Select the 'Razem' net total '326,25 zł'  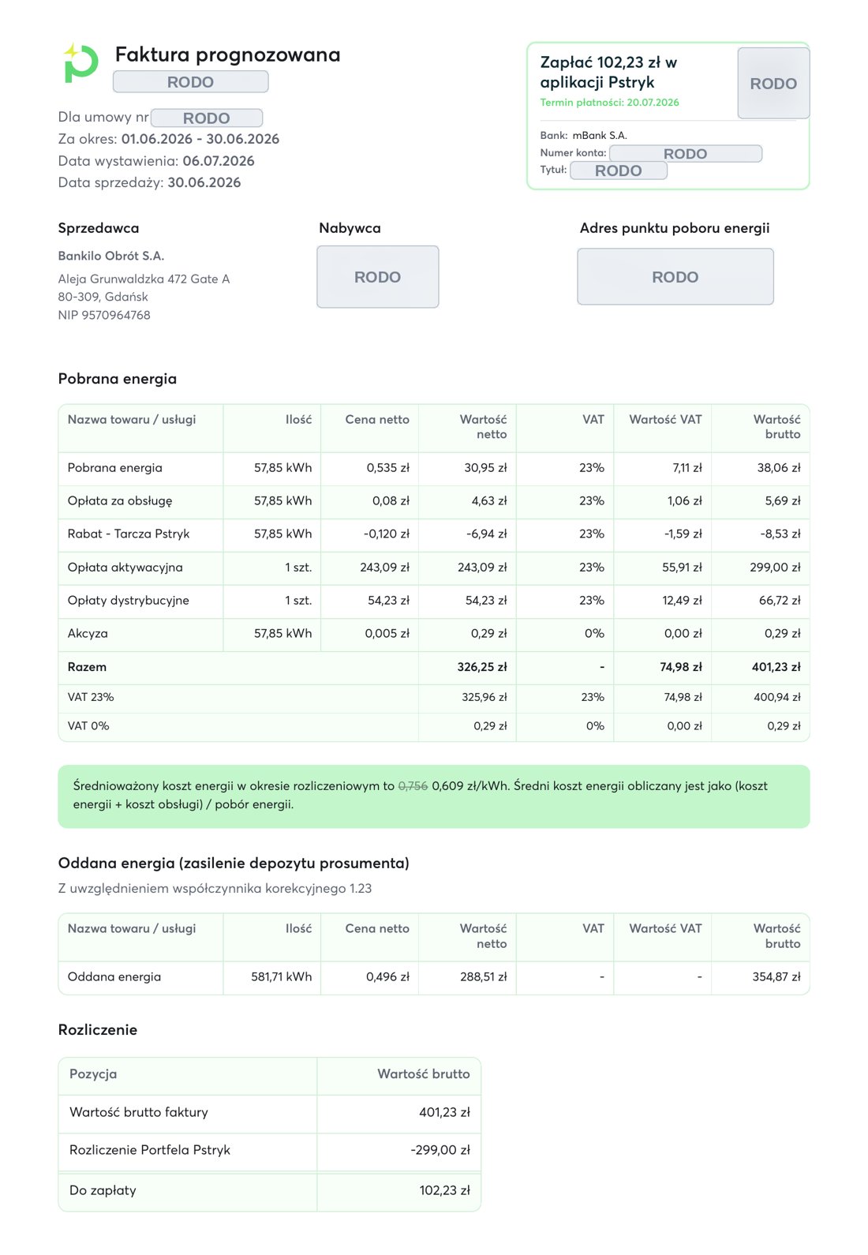click(x=482, y=667)
